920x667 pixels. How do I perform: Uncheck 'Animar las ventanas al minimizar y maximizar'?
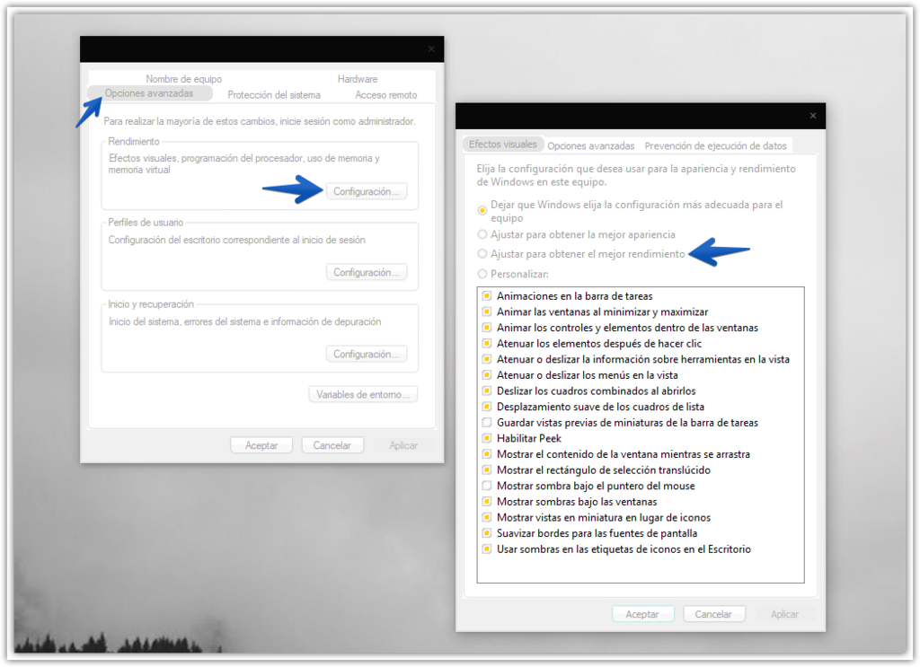point(487,312)
